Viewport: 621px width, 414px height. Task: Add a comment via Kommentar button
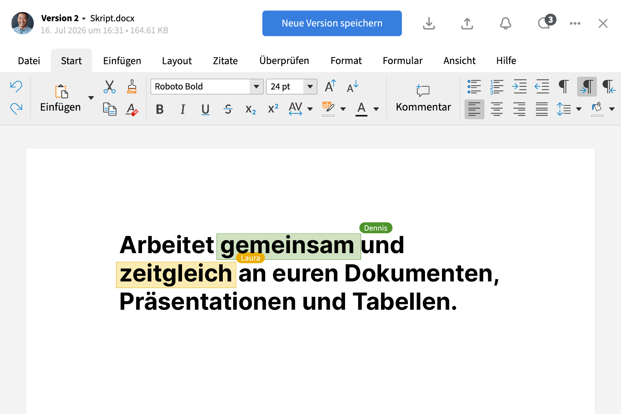pos(423,97)
